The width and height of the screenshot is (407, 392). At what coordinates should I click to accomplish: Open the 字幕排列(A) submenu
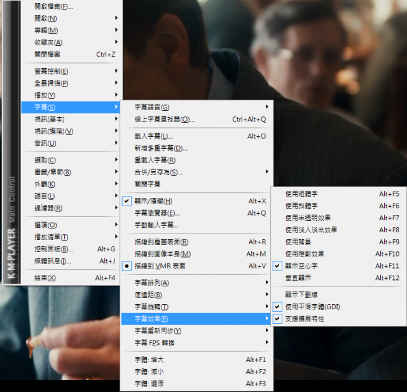click(197, 283)
